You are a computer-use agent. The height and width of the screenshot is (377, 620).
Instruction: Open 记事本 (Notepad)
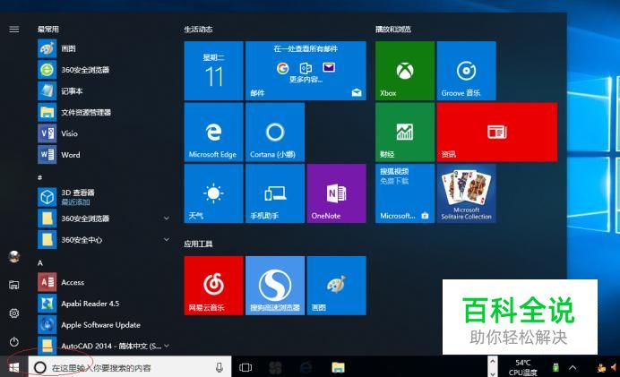pos(104,91)
